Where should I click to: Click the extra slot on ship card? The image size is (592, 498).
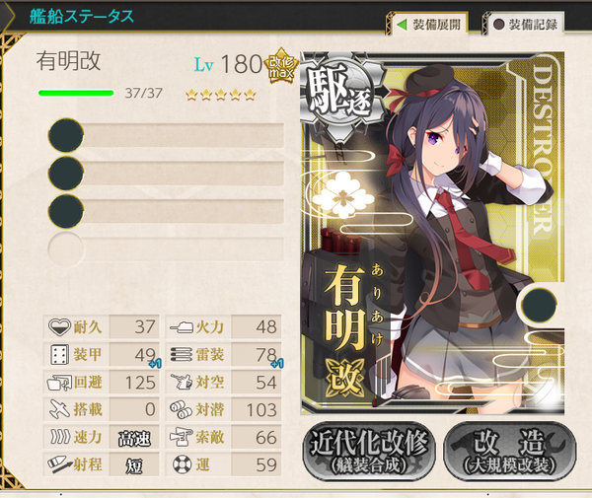(539, 305)
